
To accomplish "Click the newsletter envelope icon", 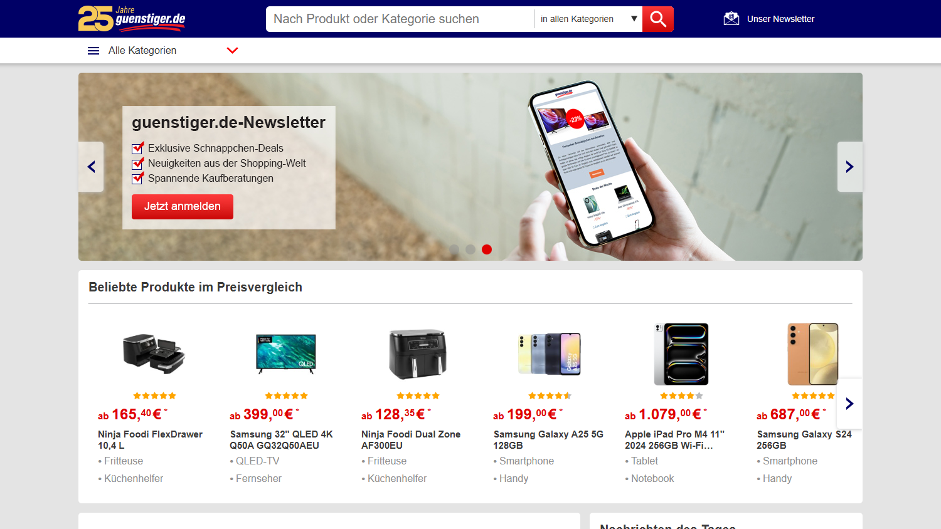I will tap(731, 19).
